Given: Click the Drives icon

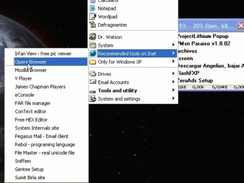Looking at the screenshot, I should [x=93, y=74].
